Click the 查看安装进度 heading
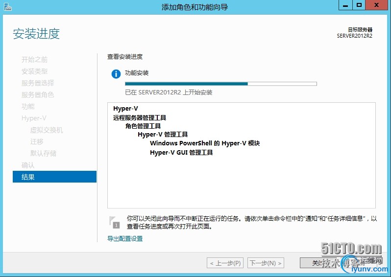 point(124,57)
